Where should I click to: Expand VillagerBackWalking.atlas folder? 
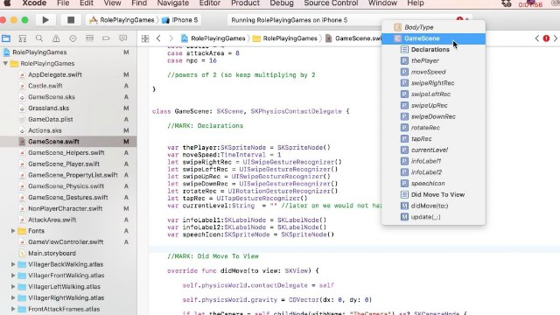point(13,264)
